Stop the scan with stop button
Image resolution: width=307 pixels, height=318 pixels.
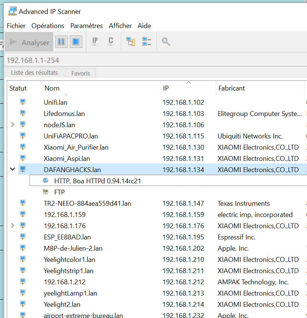(x=76, y=42)
